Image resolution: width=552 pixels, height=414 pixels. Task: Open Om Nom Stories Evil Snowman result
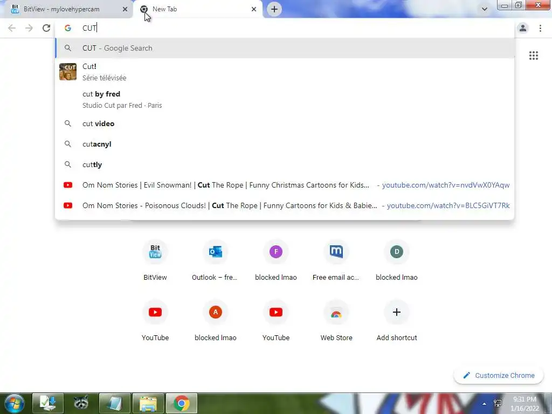click(285, 185)
